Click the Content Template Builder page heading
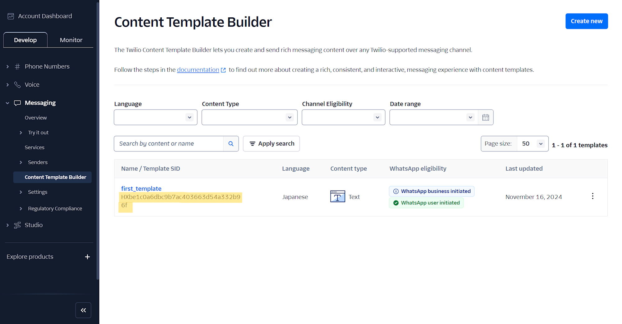Viewport: 622px width, 324px height. pos(193,22)
